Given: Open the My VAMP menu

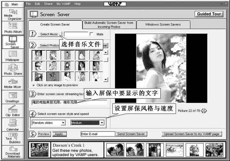Looking at the screenshot, I should 63,4.
